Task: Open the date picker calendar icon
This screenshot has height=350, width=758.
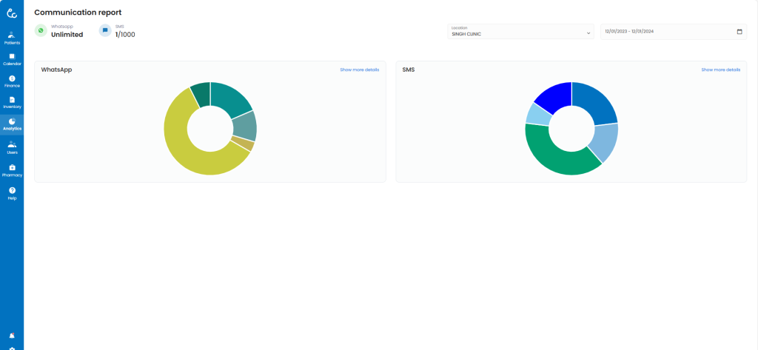Action: 739,32
